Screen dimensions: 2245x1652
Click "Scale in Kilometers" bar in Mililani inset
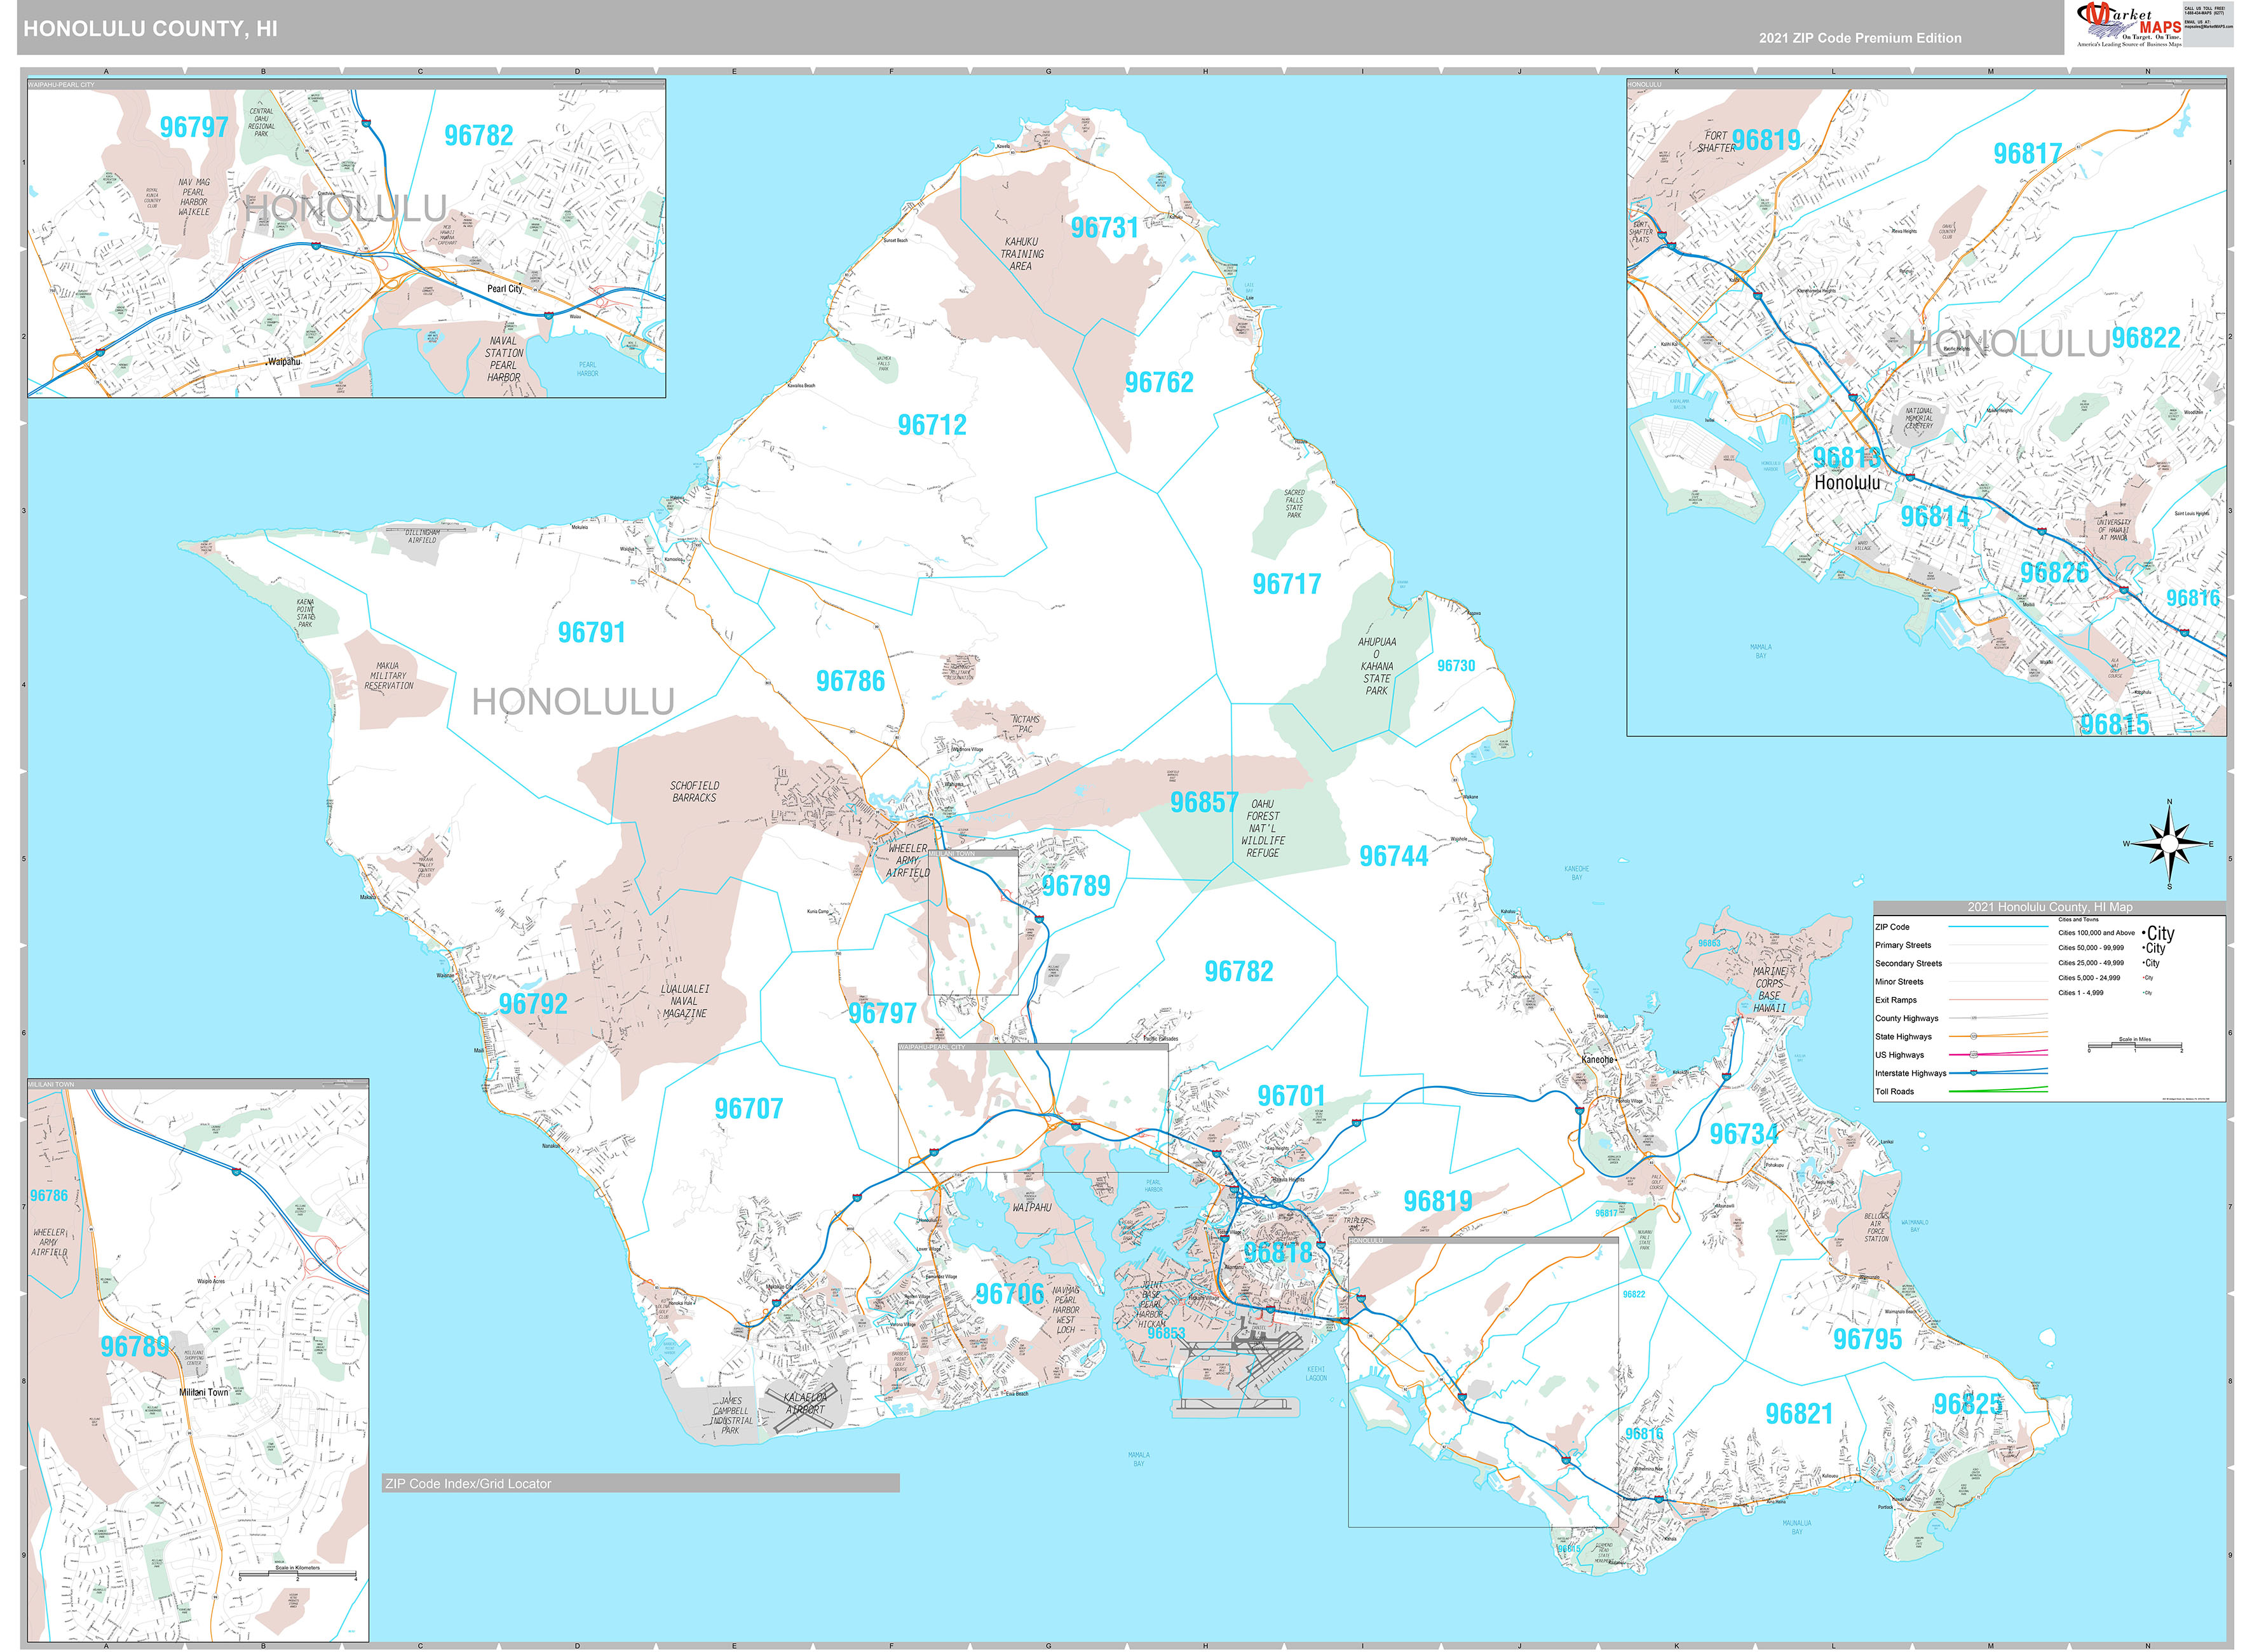(x=297, y=1575)
